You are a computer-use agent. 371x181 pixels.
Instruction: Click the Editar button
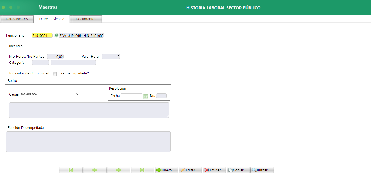190,170
